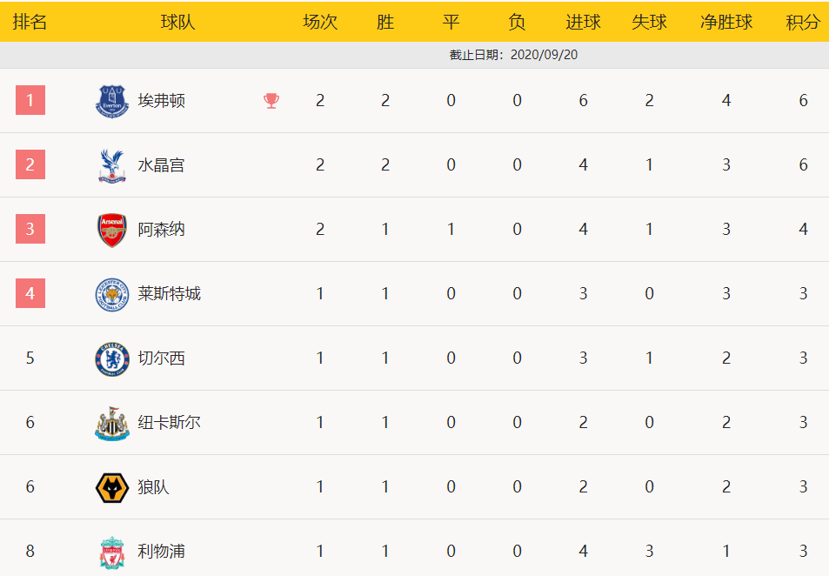
Task: Open team name 埃弗顿
Action: point(161,101)
